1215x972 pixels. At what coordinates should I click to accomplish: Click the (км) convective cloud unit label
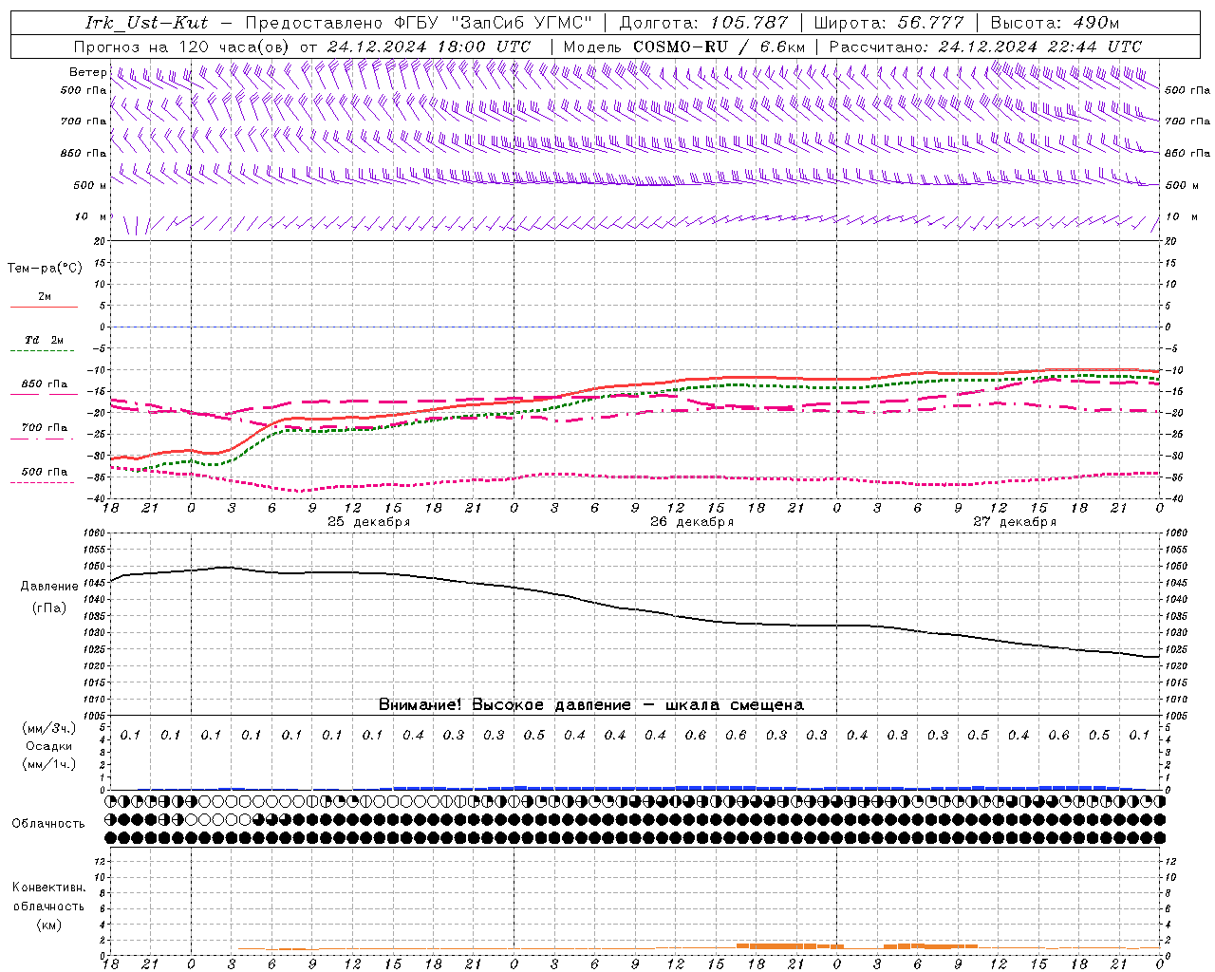coord(48,925)
